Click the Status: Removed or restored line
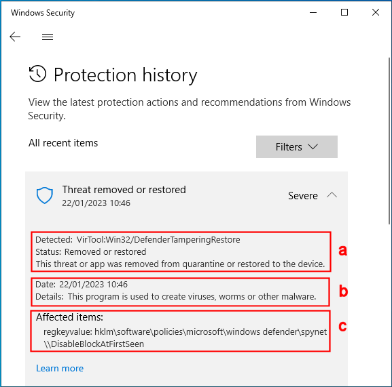 click(x=91, y=252)
